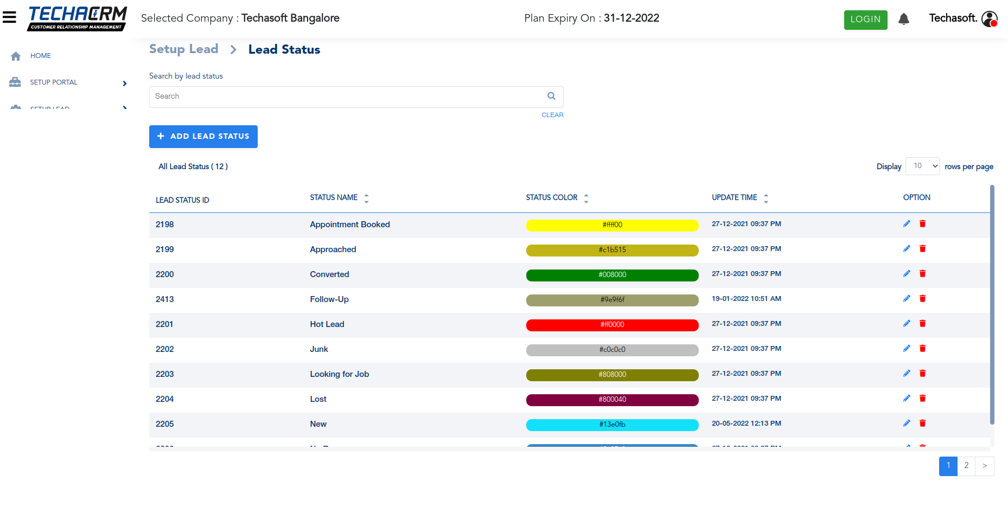1008x526 pixels.
Task: Delete the Hot Lead status
Action: pos(922,324)
